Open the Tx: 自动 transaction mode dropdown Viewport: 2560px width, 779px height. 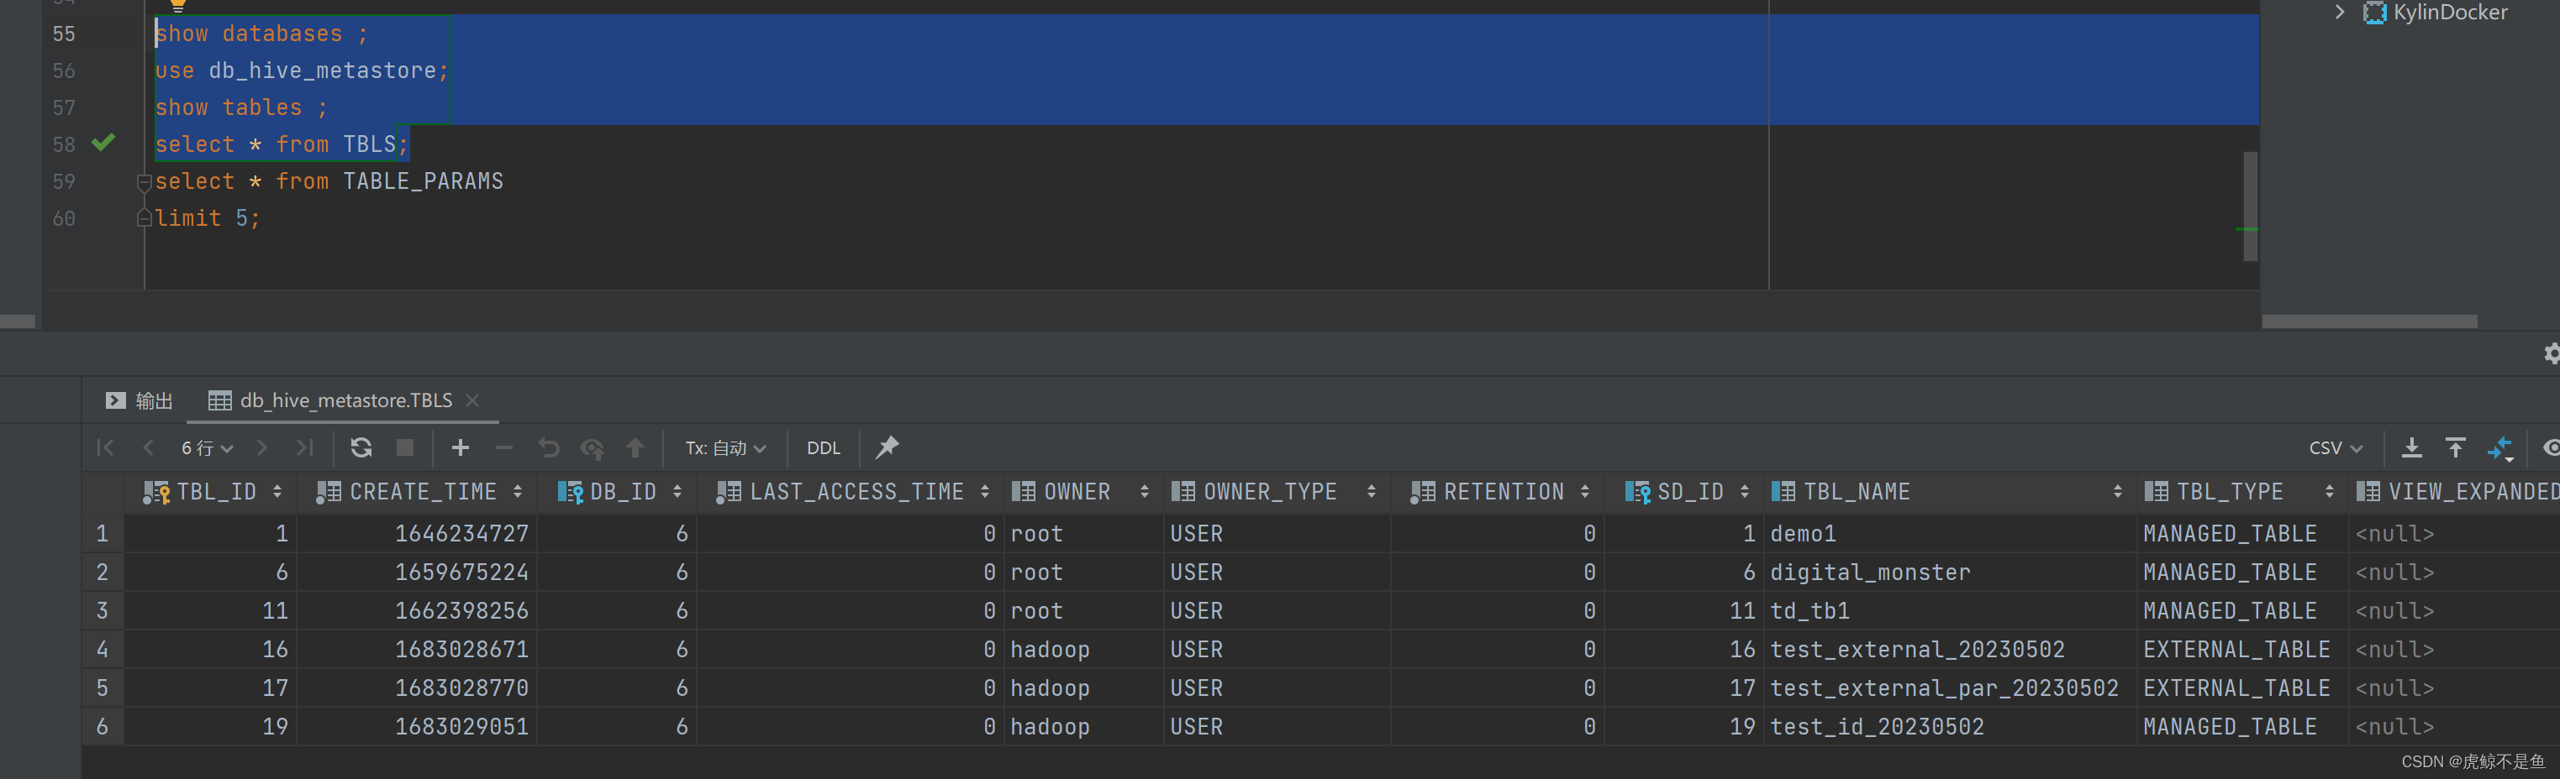(x=724, y=447)
